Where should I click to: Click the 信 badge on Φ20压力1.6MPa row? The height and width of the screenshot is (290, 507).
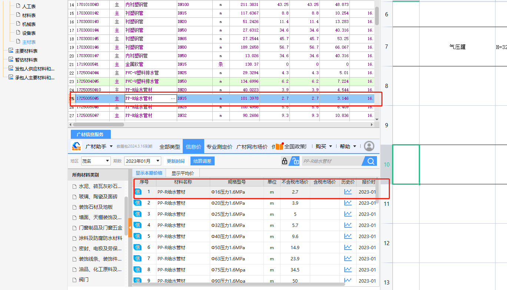point(137,203)
